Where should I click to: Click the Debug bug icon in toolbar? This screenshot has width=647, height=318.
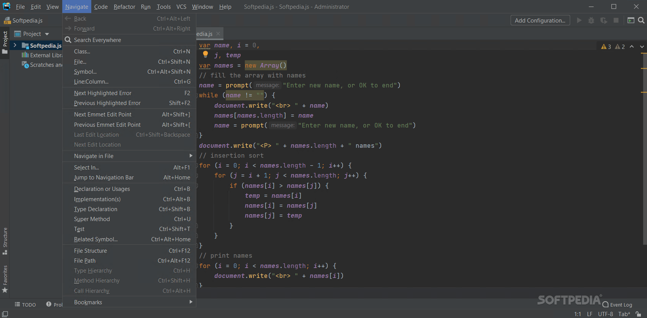pos(591,20)
